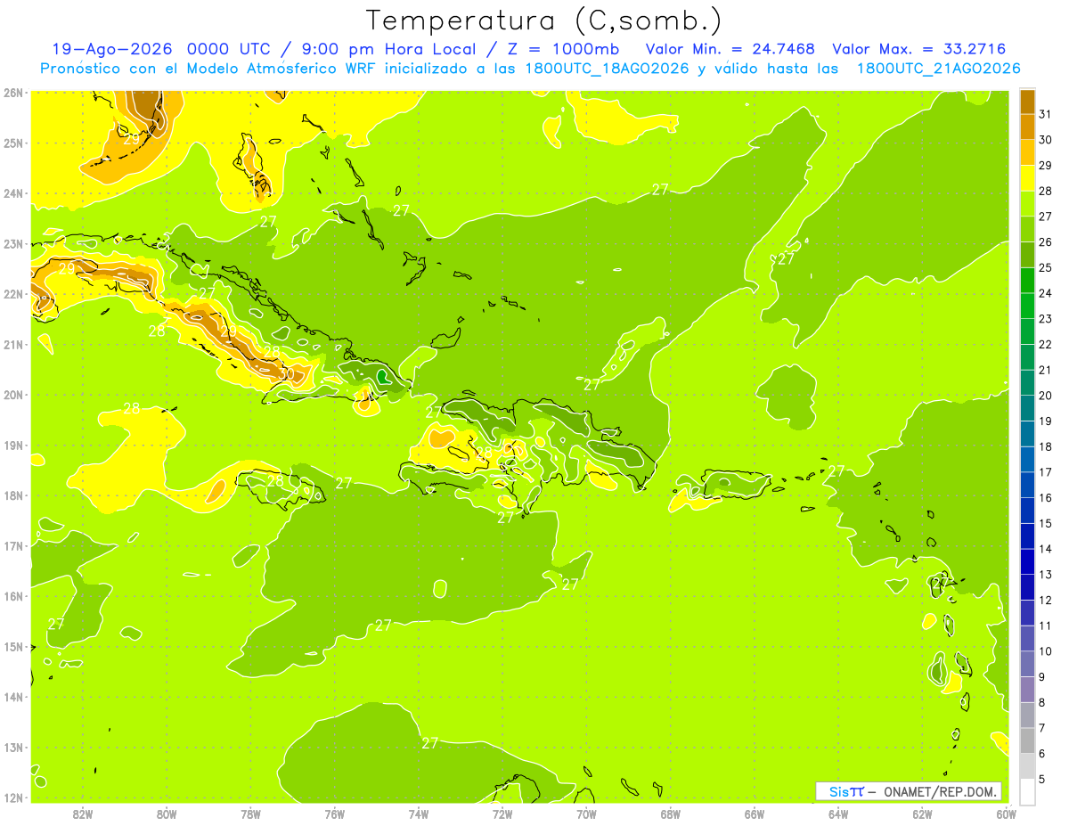1069x826 pixels.
Task: Click the "76W" longitude axis label
Action: click(335, 814)
